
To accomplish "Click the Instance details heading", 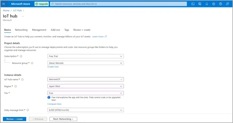I will [x=13, y=75].
